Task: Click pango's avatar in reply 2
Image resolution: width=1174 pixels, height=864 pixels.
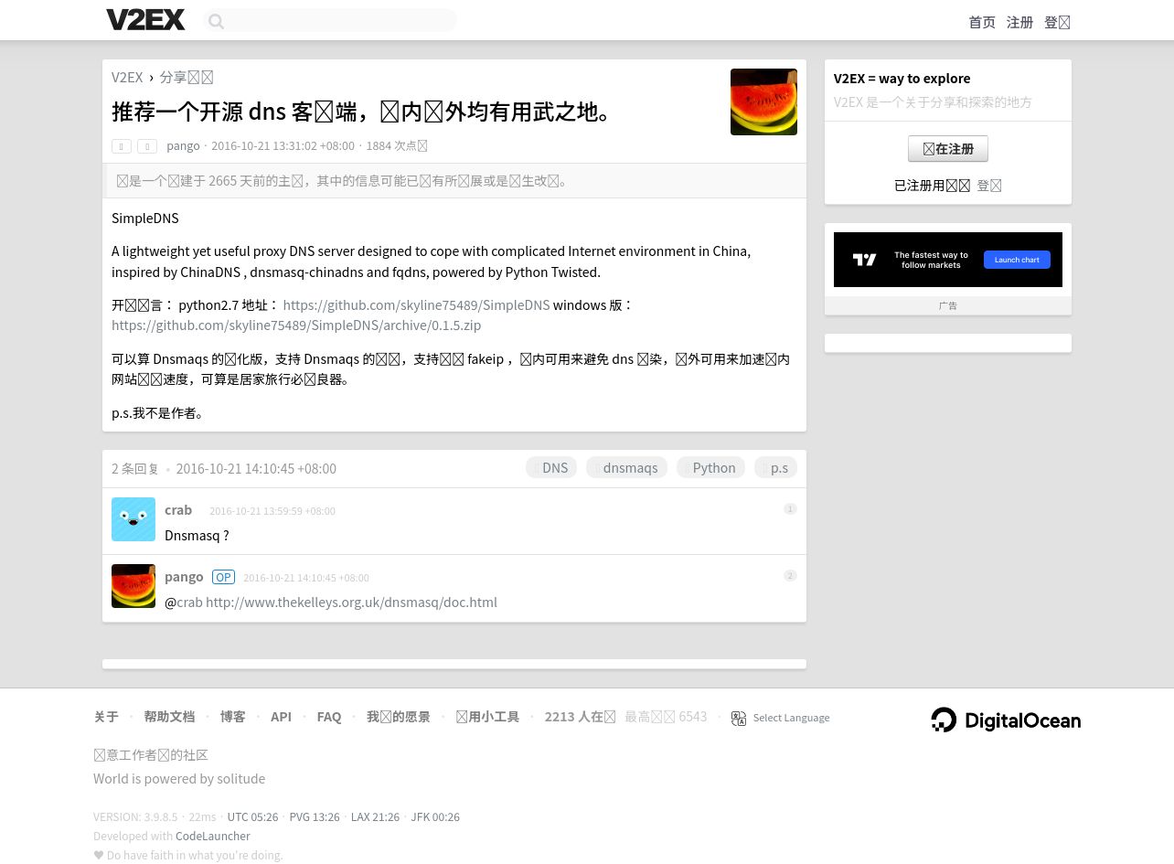Action: point(133,586)
